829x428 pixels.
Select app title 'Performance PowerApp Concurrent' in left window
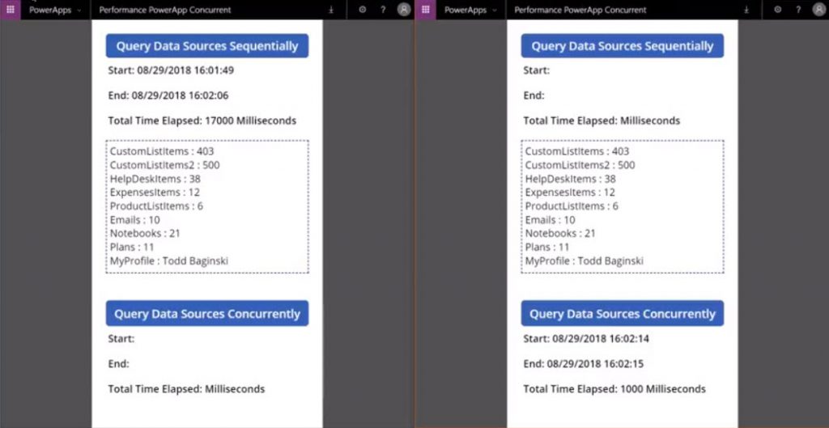point(165,10)
